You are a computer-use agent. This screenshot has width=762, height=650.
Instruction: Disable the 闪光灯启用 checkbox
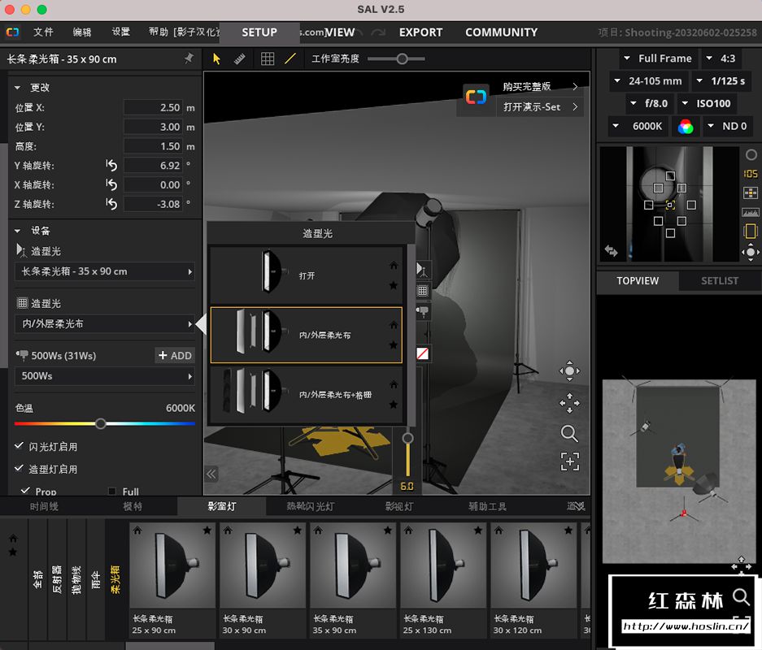point(20,446)
